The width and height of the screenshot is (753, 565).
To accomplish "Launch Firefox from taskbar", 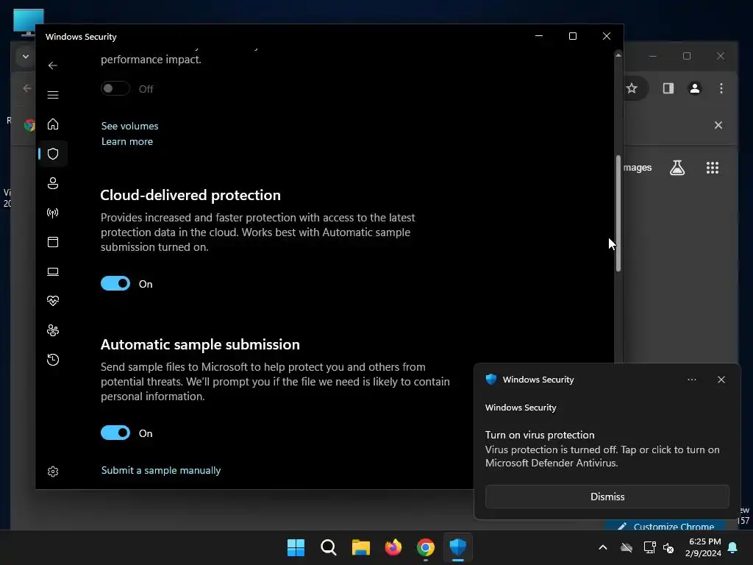I will [393, 547].
